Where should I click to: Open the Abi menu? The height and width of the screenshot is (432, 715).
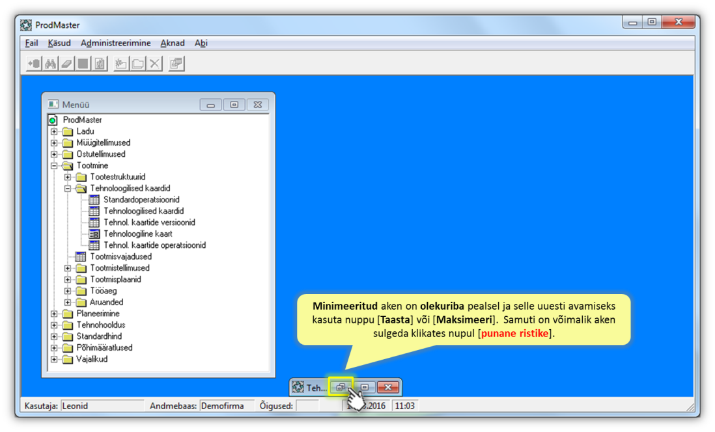[201, 43]
